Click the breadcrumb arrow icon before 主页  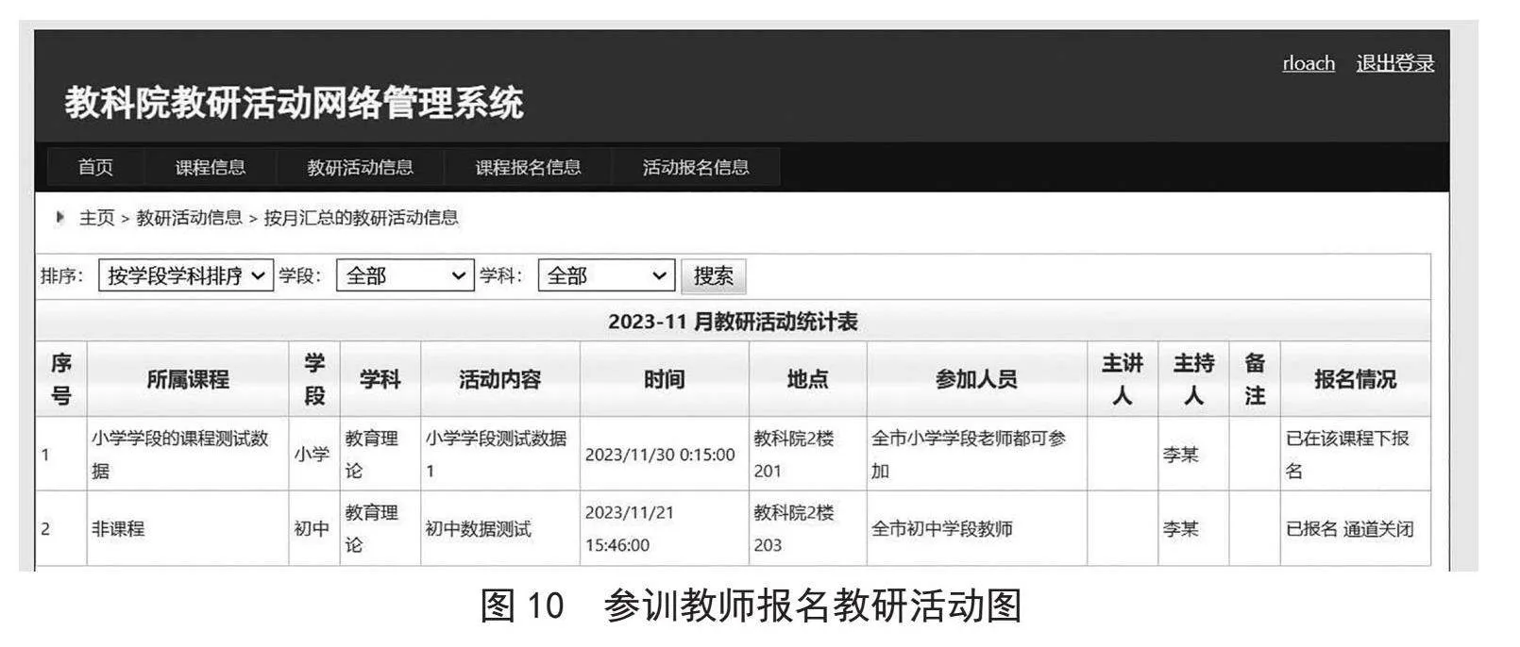pos(60,217)
